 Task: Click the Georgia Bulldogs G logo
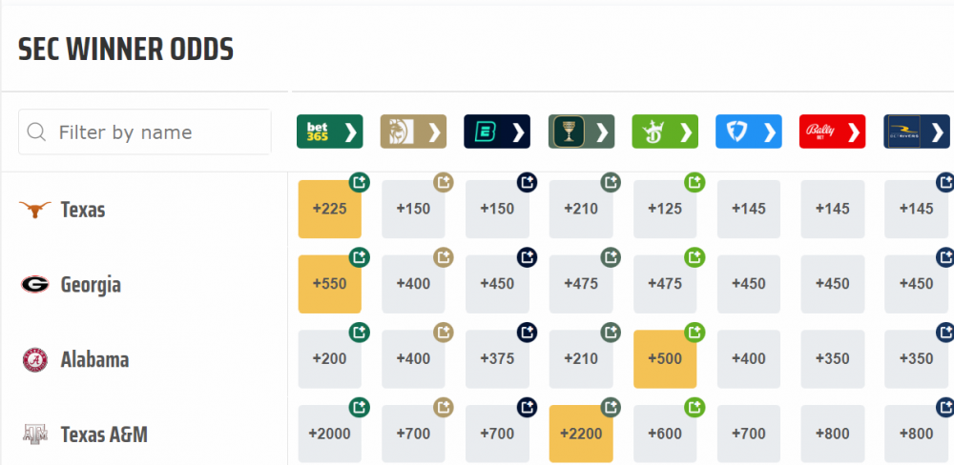coord(35,284)
